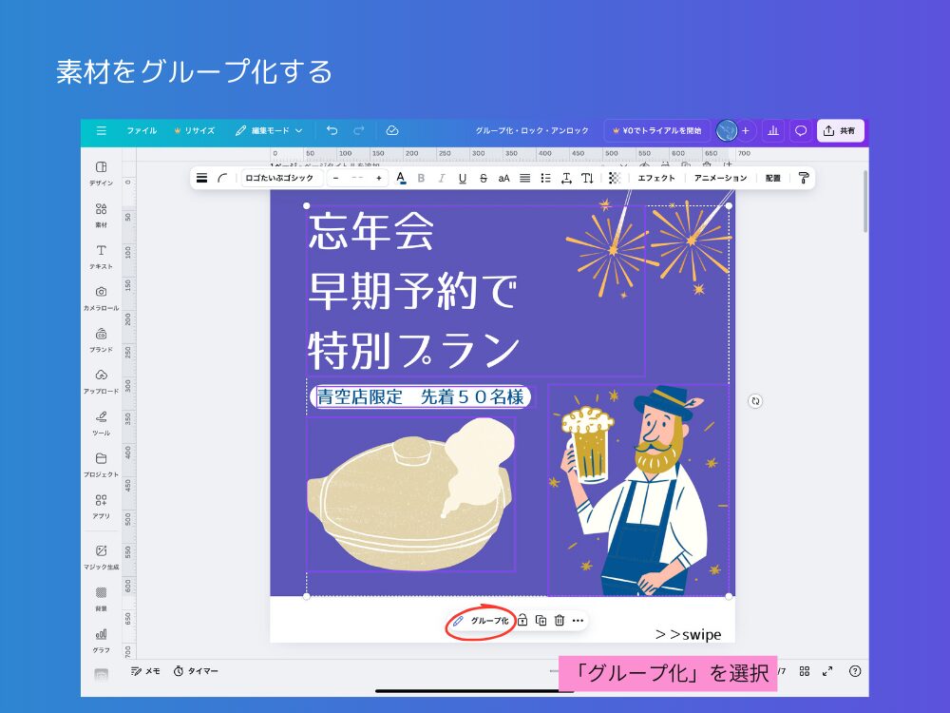Open the ファイル menu
950x713 pixels.
pyautogui.click(x=142, y=130)
